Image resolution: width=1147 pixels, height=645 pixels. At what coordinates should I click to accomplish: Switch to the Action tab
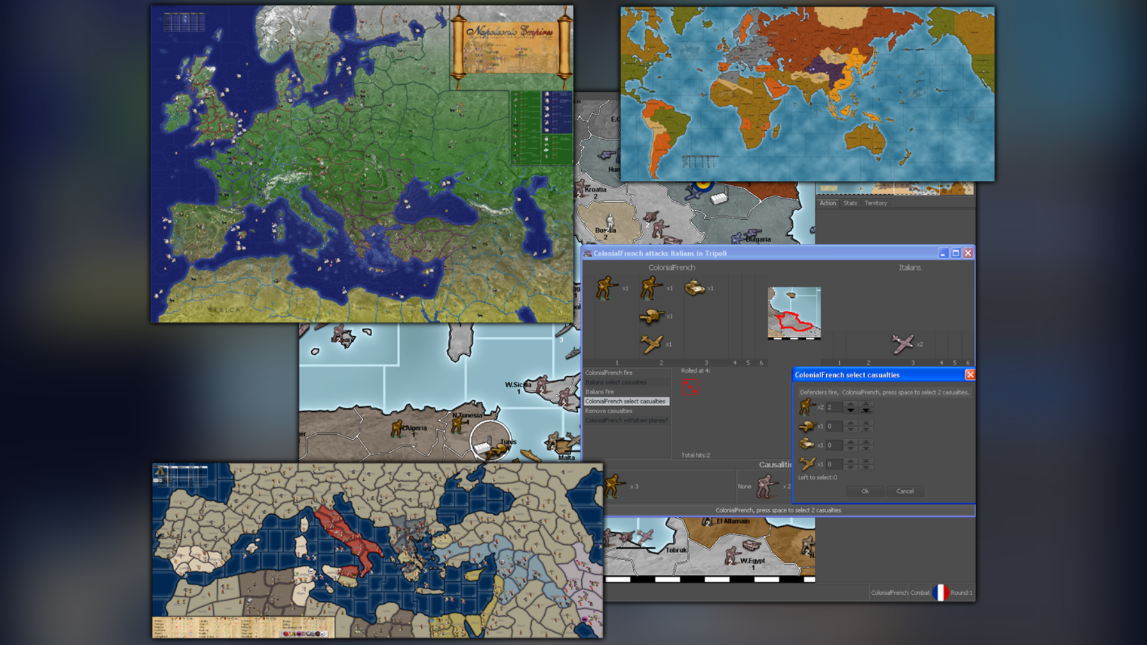tap(827, 203)
